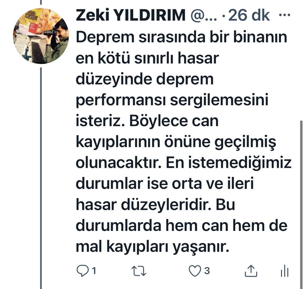The image size is (305, 289).
Task: Open the tweet via the 26 dk timestamp
Action: [249, 15]
